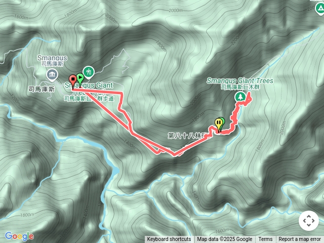
Task: Open the Terms link
Action: pos(265,239)
